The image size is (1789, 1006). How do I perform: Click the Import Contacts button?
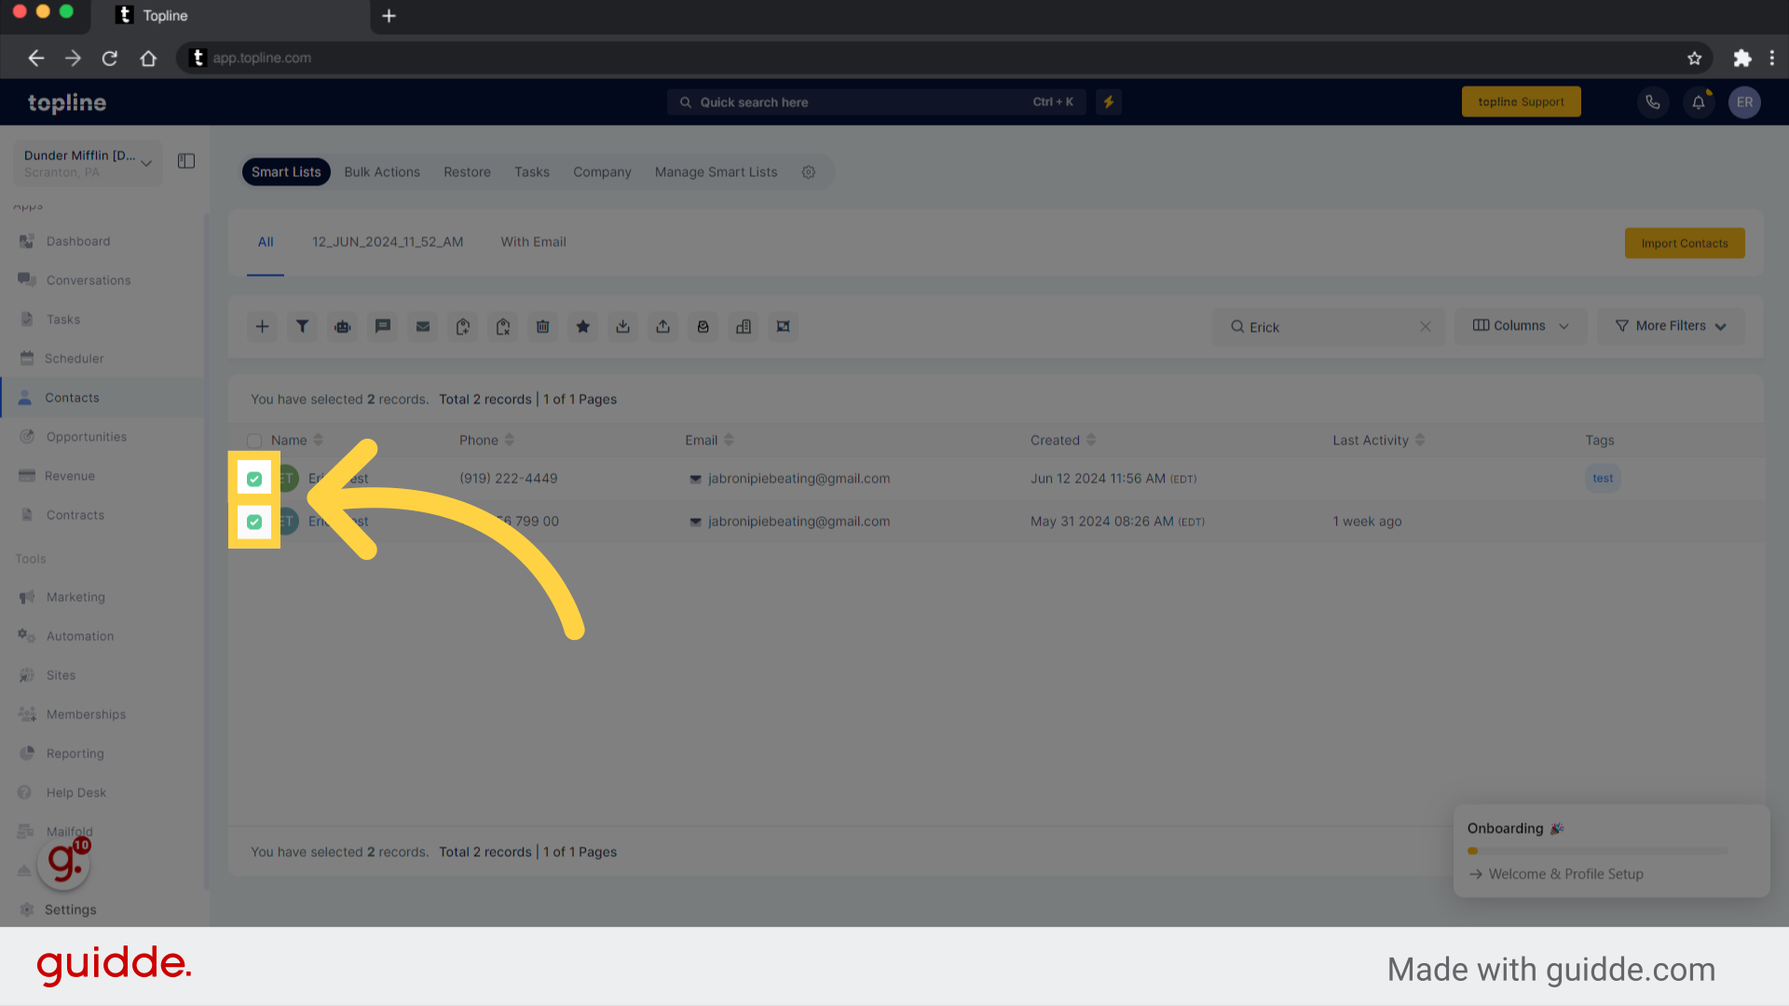click(1685, 243)
